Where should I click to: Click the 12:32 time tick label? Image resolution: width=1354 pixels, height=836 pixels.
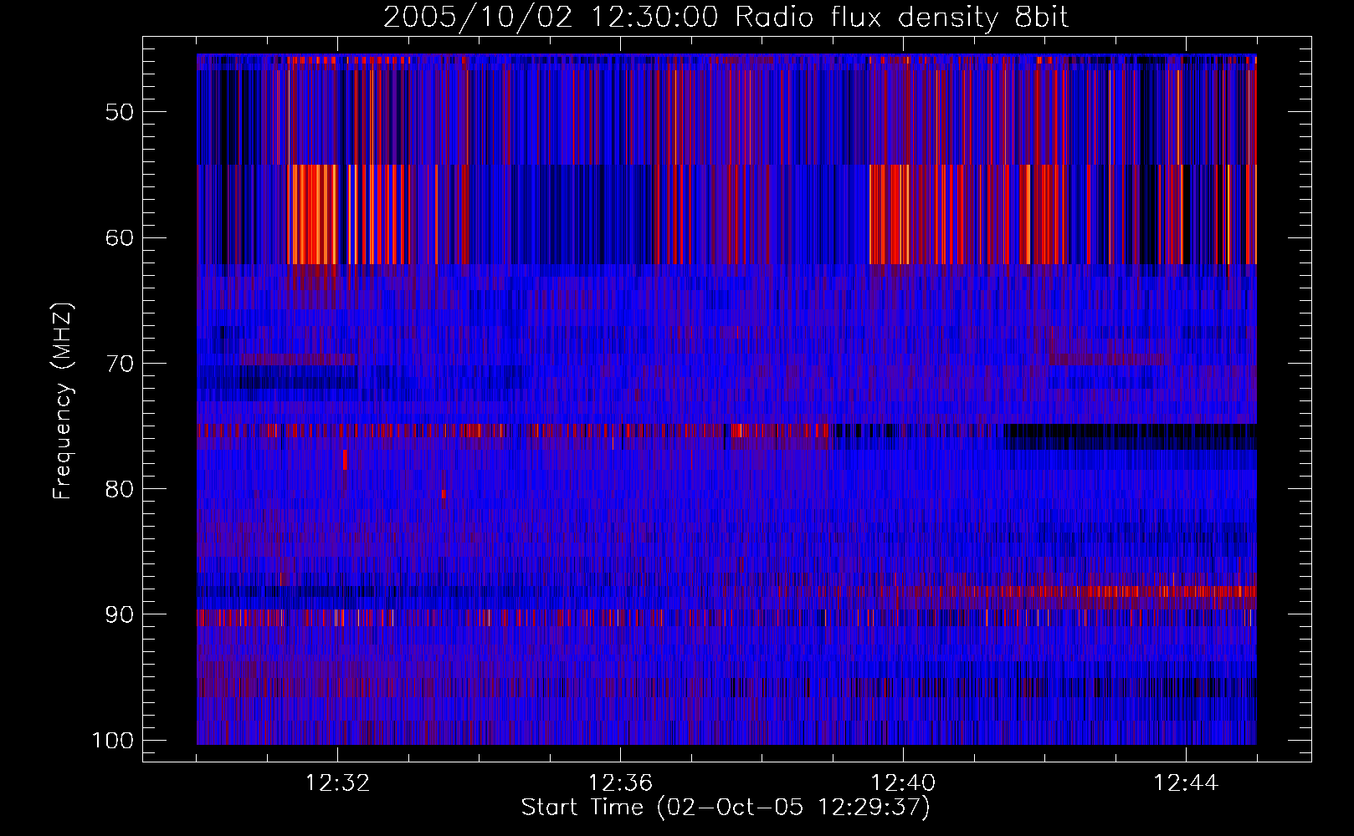point(337,783)
